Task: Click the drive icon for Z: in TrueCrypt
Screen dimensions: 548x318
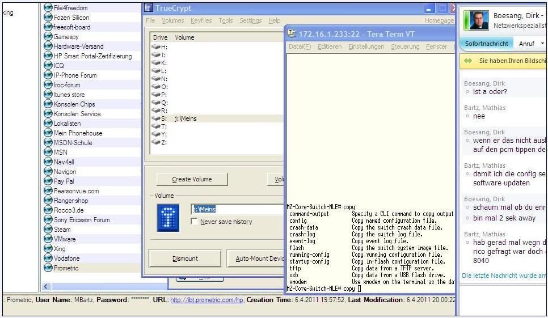Action: pyautogui.click(x=156, y=142)
